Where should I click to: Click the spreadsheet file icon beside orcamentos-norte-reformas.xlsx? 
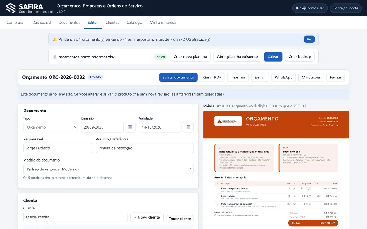pos(55,57)
